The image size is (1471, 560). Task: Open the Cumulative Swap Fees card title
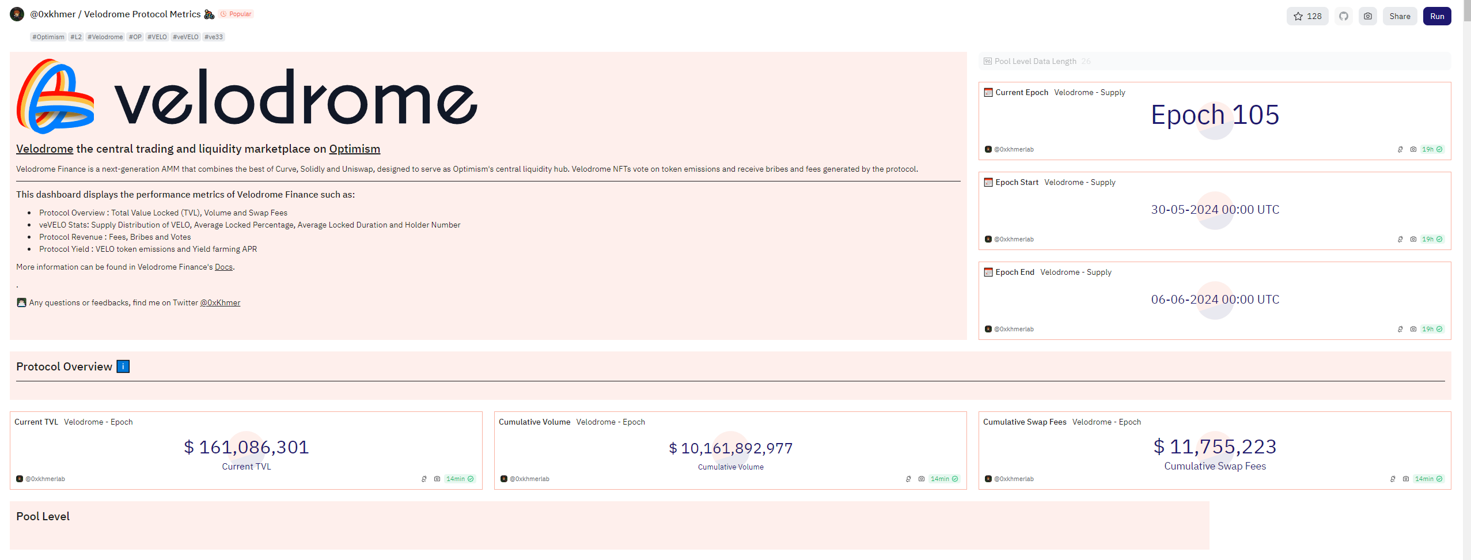click(1025, 422)
